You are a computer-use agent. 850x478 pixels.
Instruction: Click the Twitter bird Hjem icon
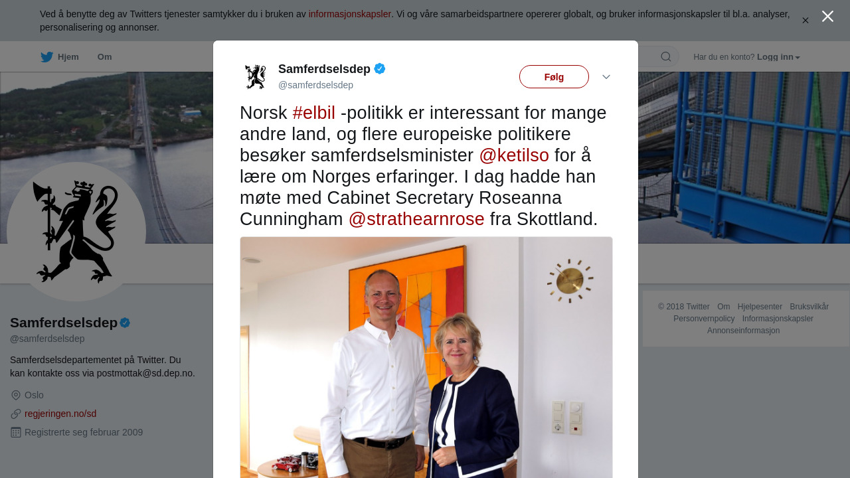[47, 57]
